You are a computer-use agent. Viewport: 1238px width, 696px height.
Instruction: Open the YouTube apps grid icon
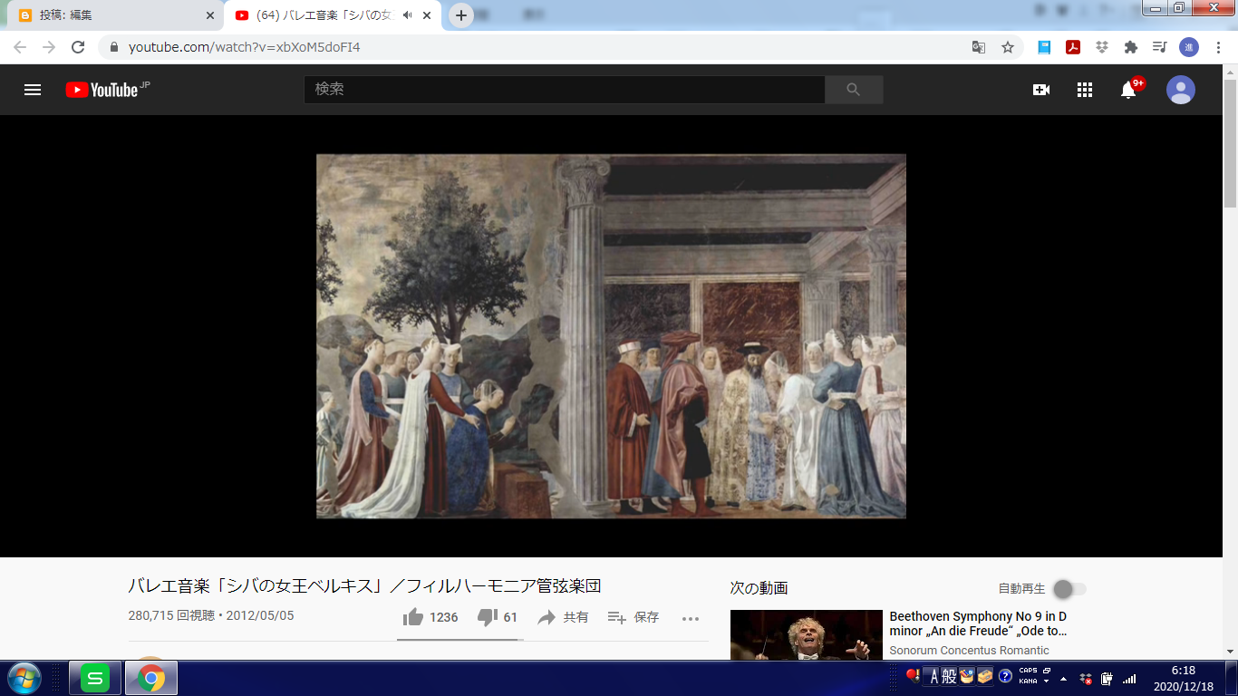click(1085, 90)
